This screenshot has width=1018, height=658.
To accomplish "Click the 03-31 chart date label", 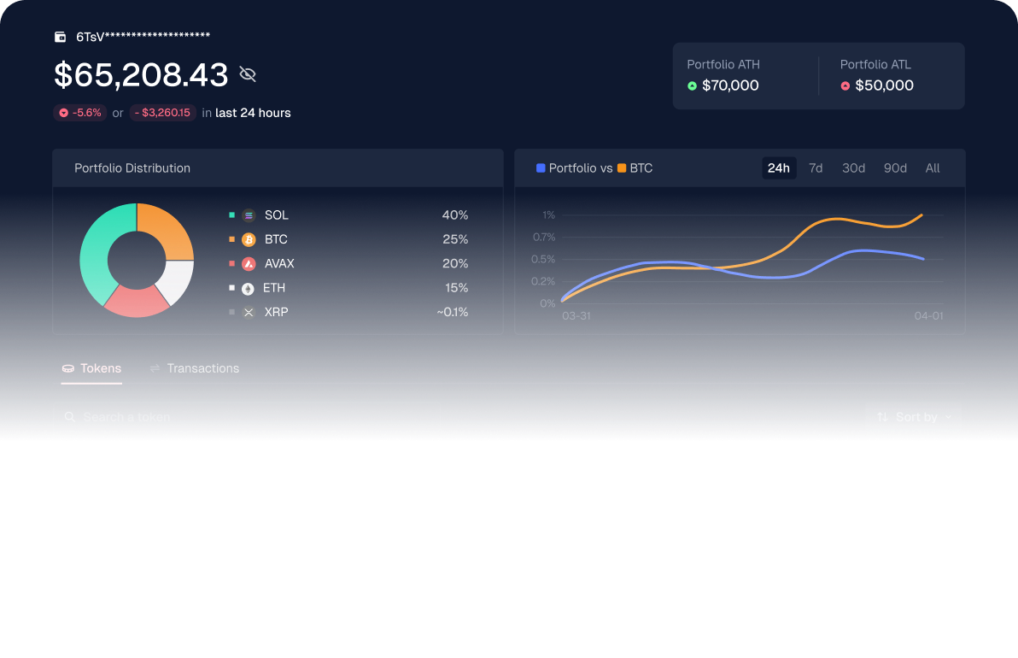I will point(576,316).
